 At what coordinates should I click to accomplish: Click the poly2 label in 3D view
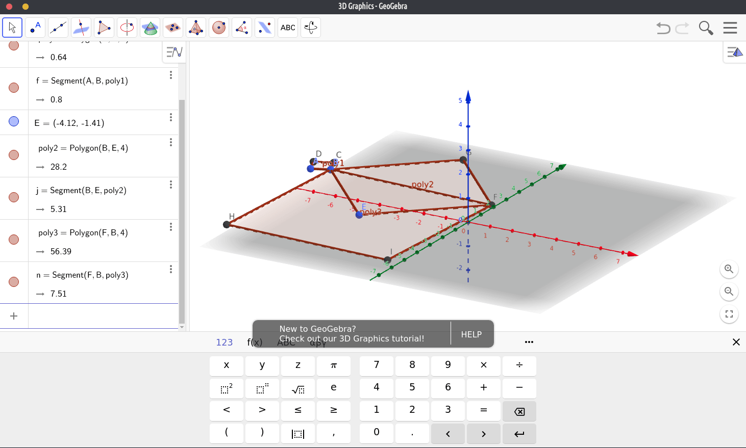click(x=422, y=185)
